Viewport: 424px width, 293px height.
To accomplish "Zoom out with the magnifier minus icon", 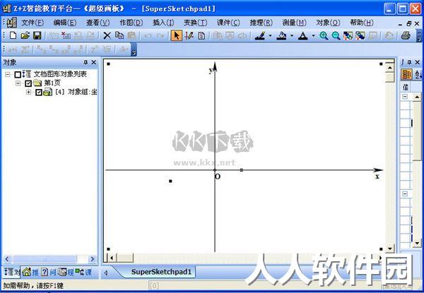I will coord(336,35).
